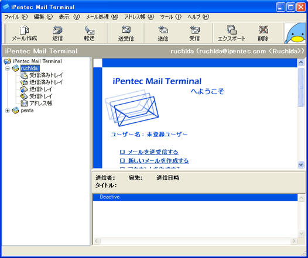Click the 送信トレイ outbox icon
This screenshot has height=258, width=308.
pyautogui.click(x=24, y=90)
